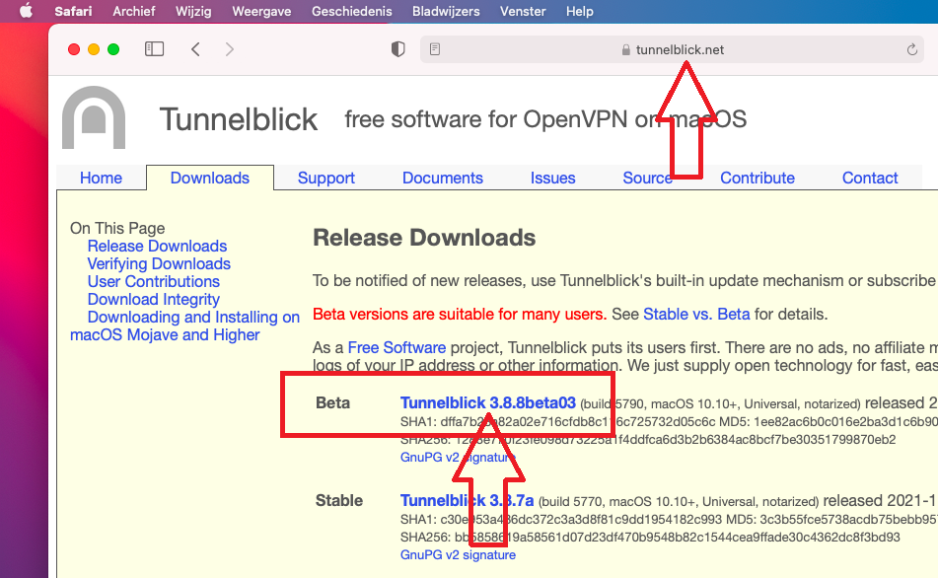Open the Free Software link
This screenshot has width=938, height=578.
(x=397, y=347)
